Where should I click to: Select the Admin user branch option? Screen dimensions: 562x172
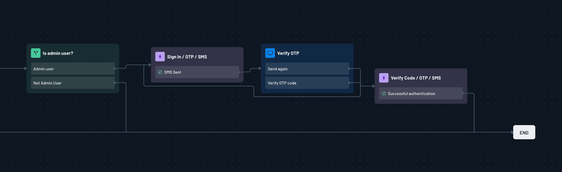73,68
